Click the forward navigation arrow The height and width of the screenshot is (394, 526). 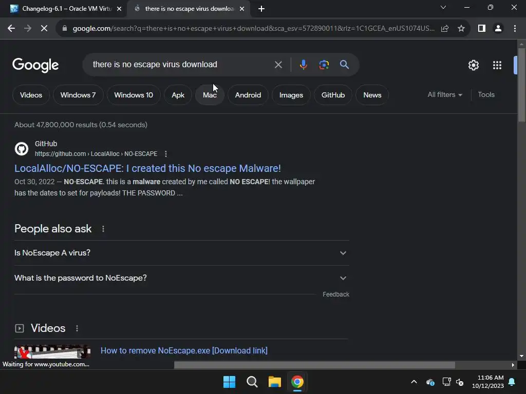click(28, 29)
